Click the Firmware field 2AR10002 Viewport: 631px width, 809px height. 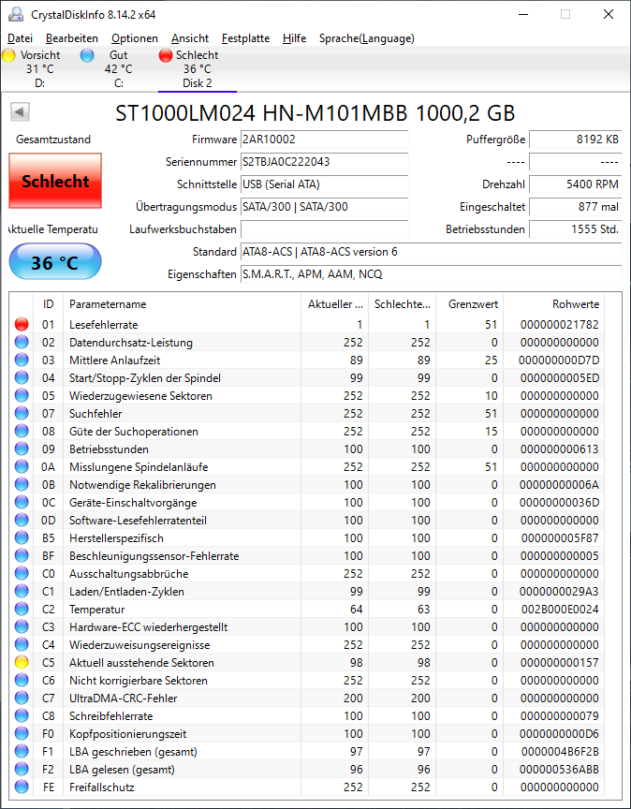click(325, 140)
